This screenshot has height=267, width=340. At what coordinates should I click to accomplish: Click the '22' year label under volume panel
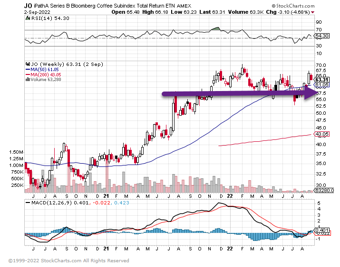pos(230,196)
